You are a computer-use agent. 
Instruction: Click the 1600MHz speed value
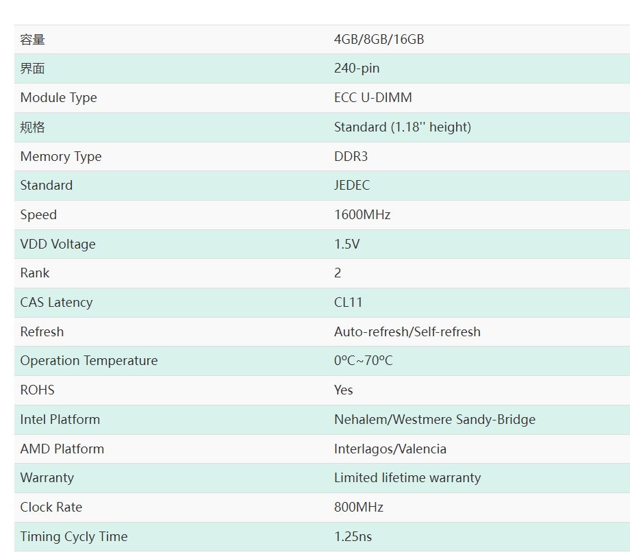[x=362, y=214]
